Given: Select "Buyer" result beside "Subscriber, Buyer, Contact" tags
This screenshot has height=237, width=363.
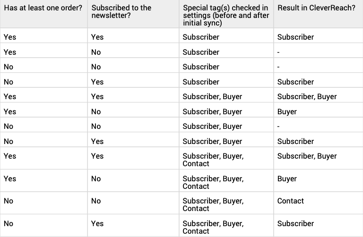Looking at the screenshot, I should pyautogui.click(x=287, y=179).
